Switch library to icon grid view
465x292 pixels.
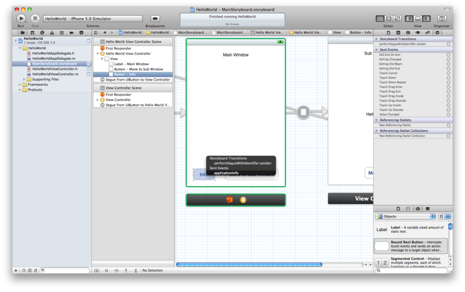click(441, 216)
